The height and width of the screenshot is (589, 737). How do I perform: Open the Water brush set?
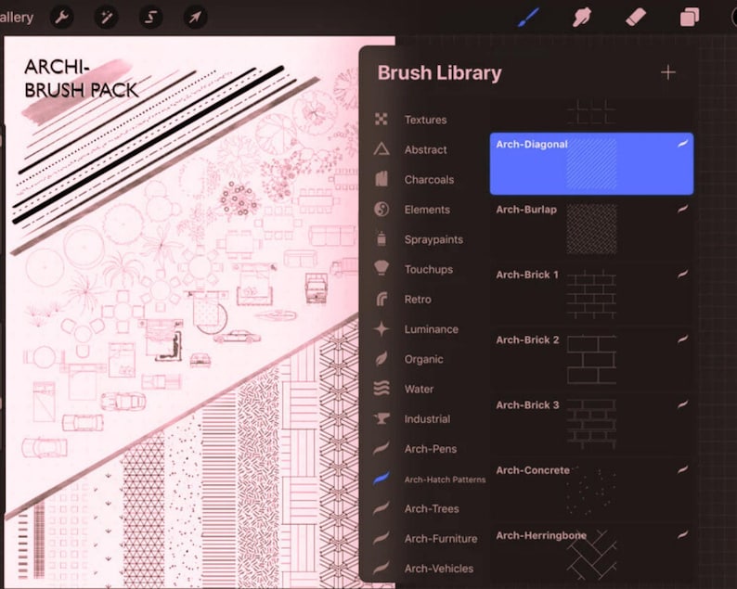pos(419,389)
